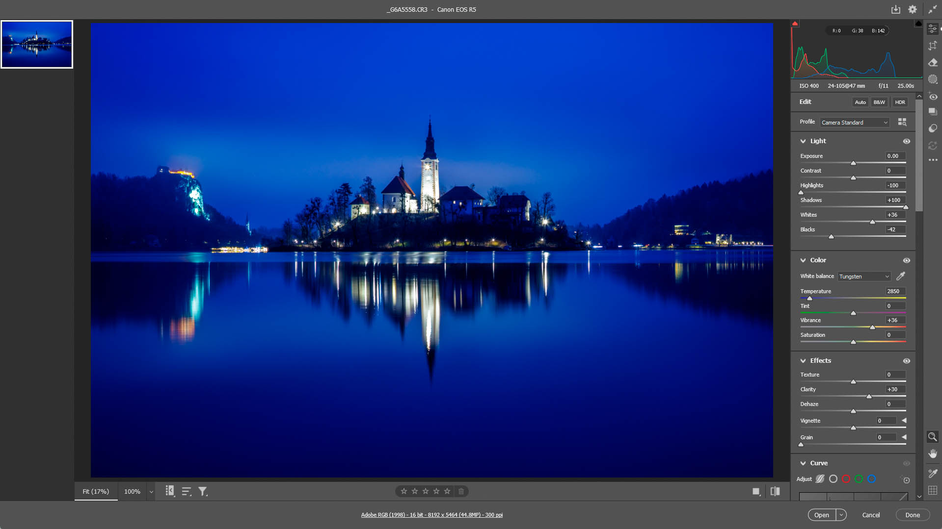Hide Light panel adjustments with eye icon

[906, 141]
